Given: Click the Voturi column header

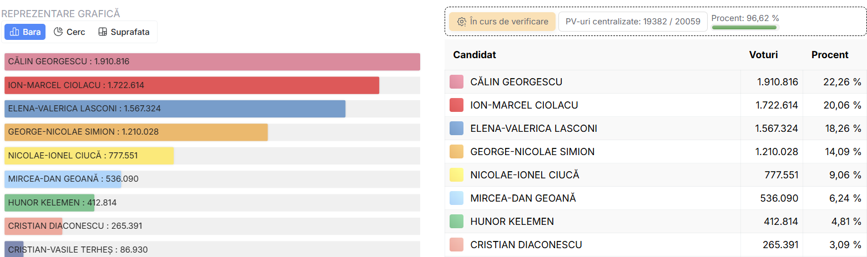Looking at the screenshot, I should tap(764, 55).
